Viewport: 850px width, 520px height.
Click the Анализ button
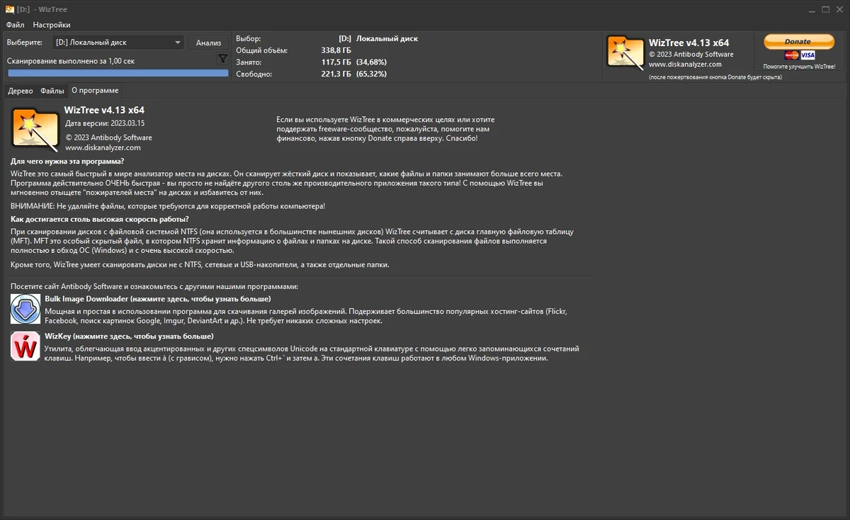click(x=208, y=43)
